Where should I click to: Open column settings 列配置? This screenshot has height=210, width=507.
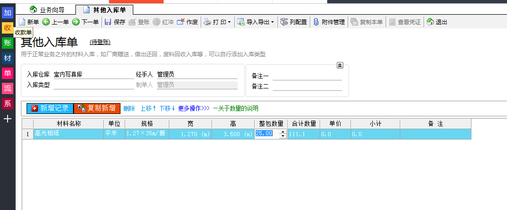294,22
